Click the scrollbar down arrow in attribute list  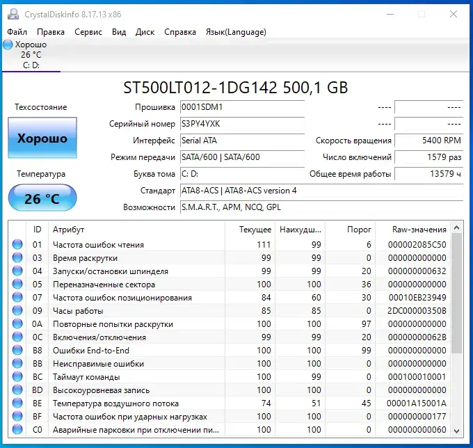pos(457,431)
